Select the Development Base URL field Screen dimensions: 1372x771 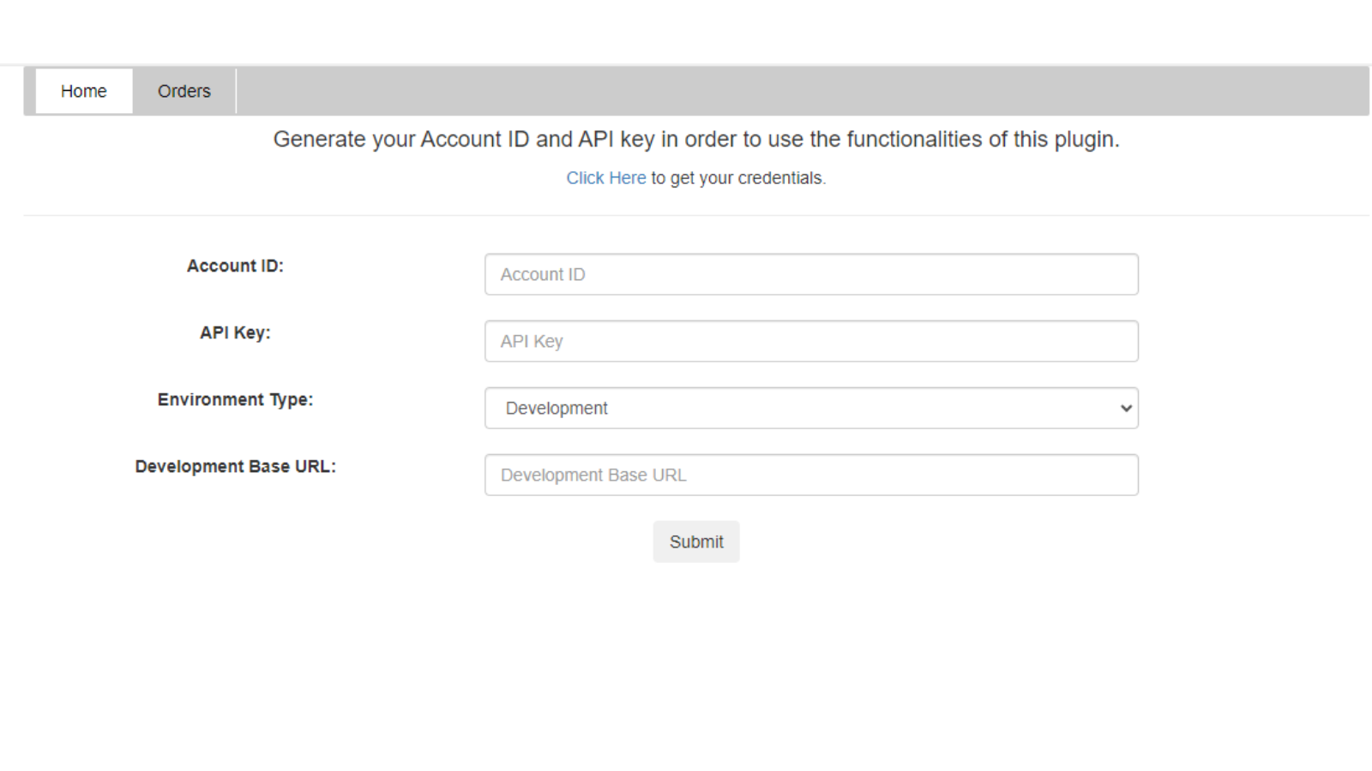811,474
